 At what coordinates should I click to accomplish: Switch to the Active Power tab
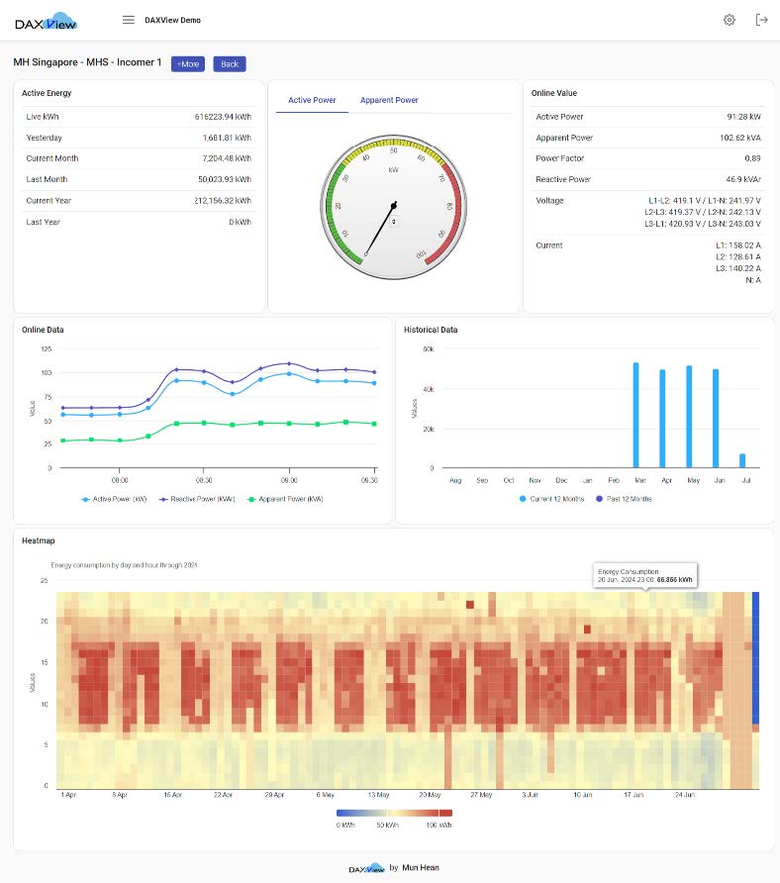coord(312,100)
